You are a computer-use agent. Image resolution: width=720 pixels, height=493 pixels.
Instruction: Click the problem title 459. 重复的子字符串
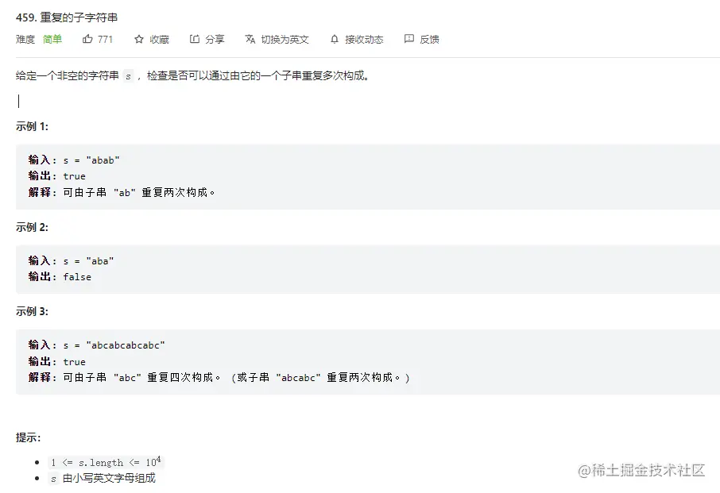tap(67, 17)
